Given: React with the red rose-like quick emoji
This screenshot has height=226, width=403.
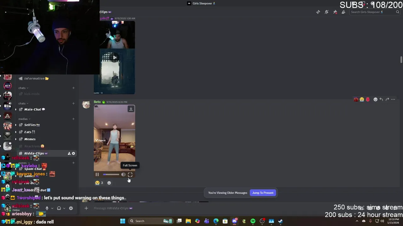Looking at the screenshot, I should [368, 100].
